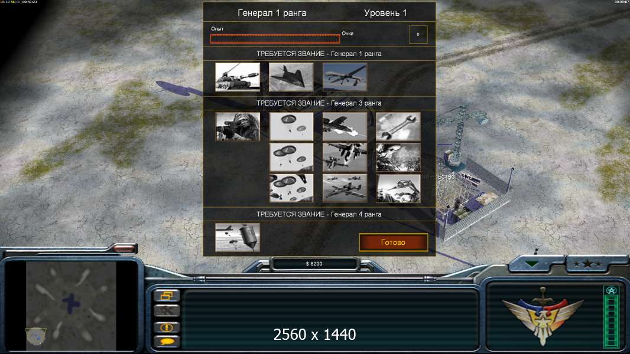Select the Emergency Repair wrench power
630x354 pixels.
(x=398, y=127)
